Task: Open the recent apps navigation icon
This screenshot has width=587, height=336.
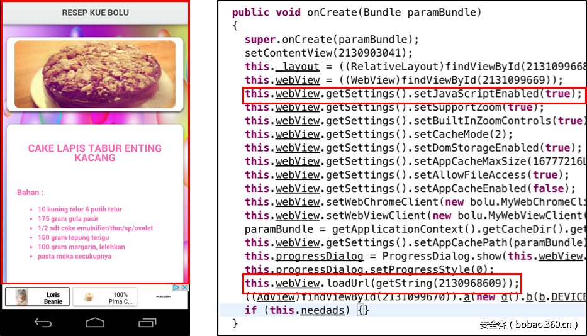Action: point(147,323)
